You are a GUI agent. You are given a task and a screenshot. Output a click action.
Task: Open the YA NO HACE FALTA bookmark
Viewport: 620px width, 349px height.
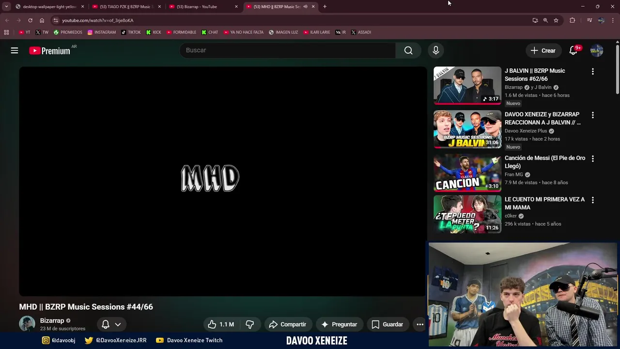[244, 32]
